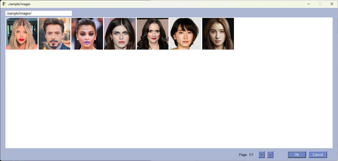This screenshot has width=338, height=161.
Task: Select the blue-eyed dark-haired woman thumbnail
Action: pyautogui.click(x=120, y=34)
